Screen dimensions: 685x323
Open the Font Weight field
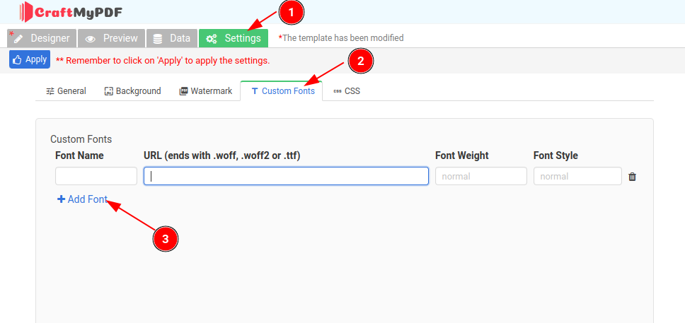tap(480, 176)
